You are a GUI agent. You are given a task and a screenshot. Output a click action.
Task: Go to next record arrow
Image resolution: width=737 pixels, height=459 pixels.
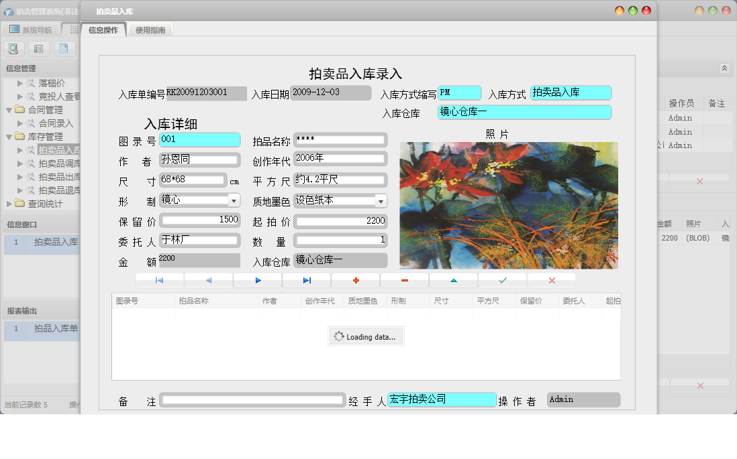[258, 281]
